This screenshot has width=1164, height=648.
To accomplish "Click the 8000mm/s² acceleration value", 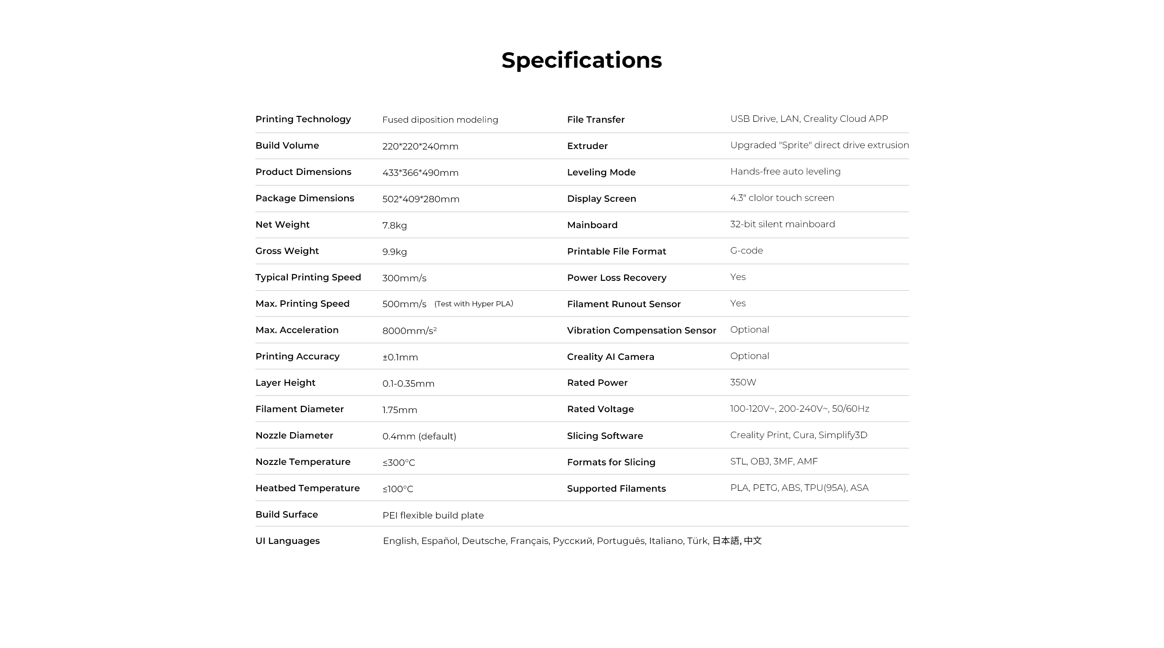I will click(409, 331).
